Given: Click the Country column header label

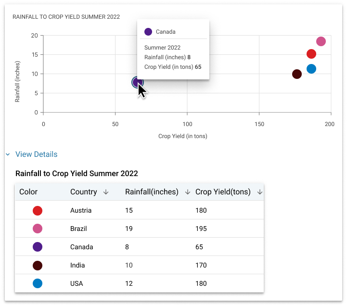Looking at the screenshot, I should click(84, 192).
